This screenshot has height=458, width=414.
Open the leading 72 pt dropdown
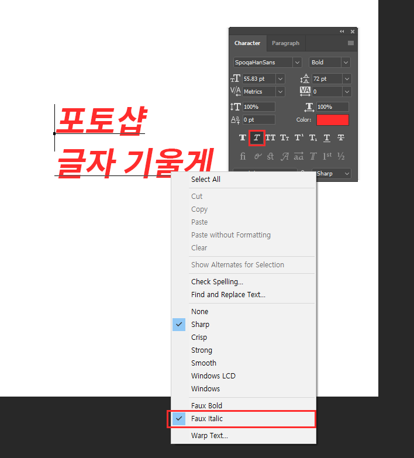click(347, 78)
